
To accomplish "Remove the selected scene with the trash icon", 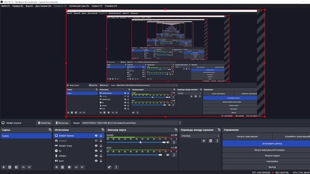I will 10,167.
